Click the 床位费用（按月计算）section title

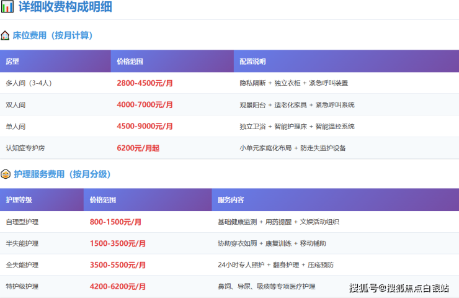pyautogui.click(x=53, y=35)
